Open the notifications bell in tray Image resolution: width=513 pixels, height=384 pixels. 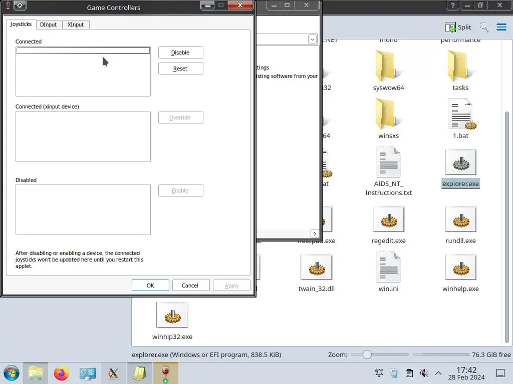[x=379, y=373]
